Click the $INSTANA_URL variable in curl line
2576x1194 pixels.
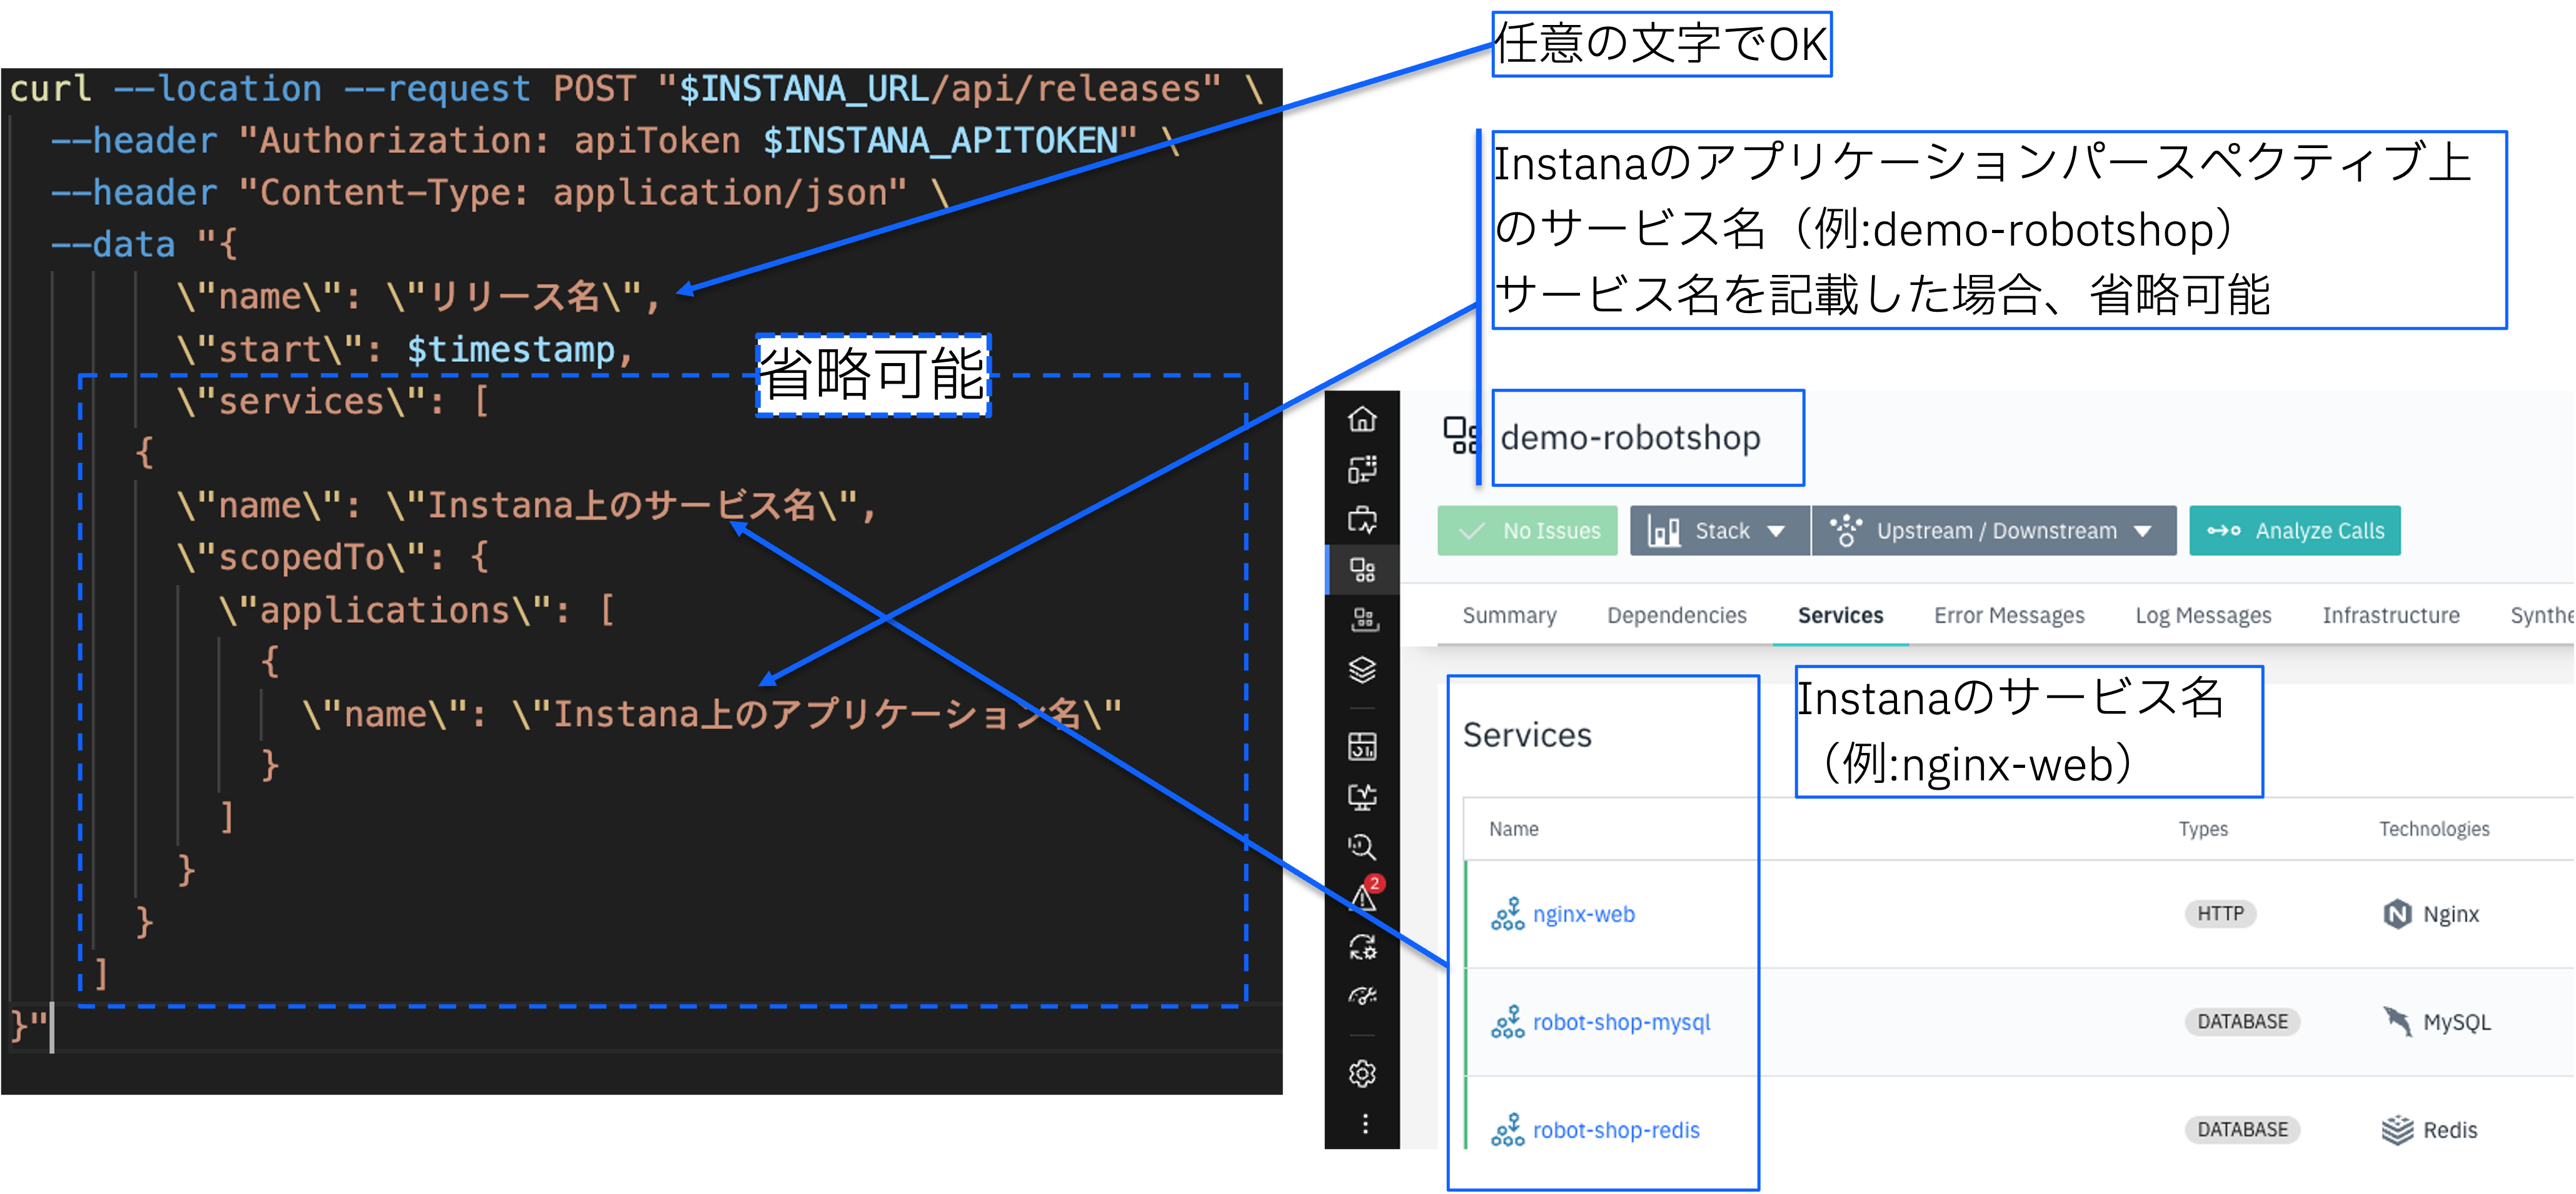(805, 89)
